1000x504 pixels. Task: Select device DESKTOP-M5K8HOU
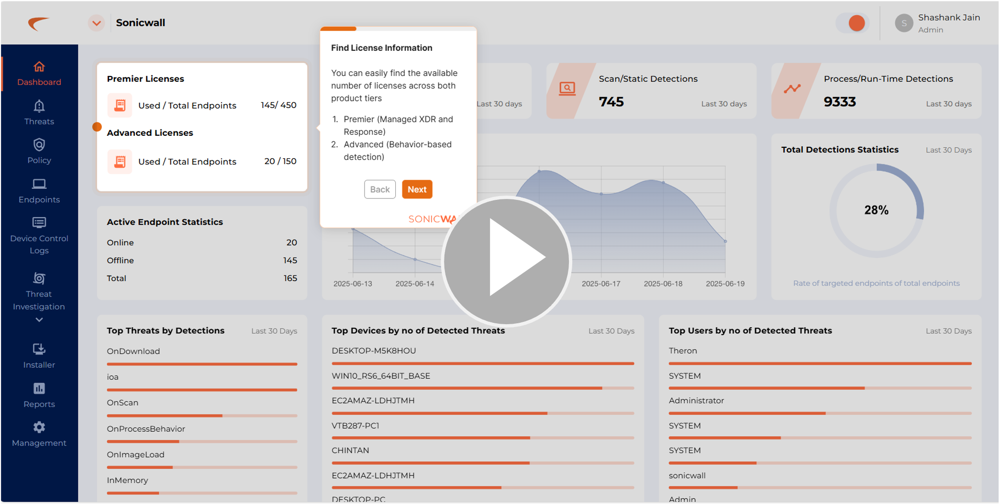tap(374, 351)
